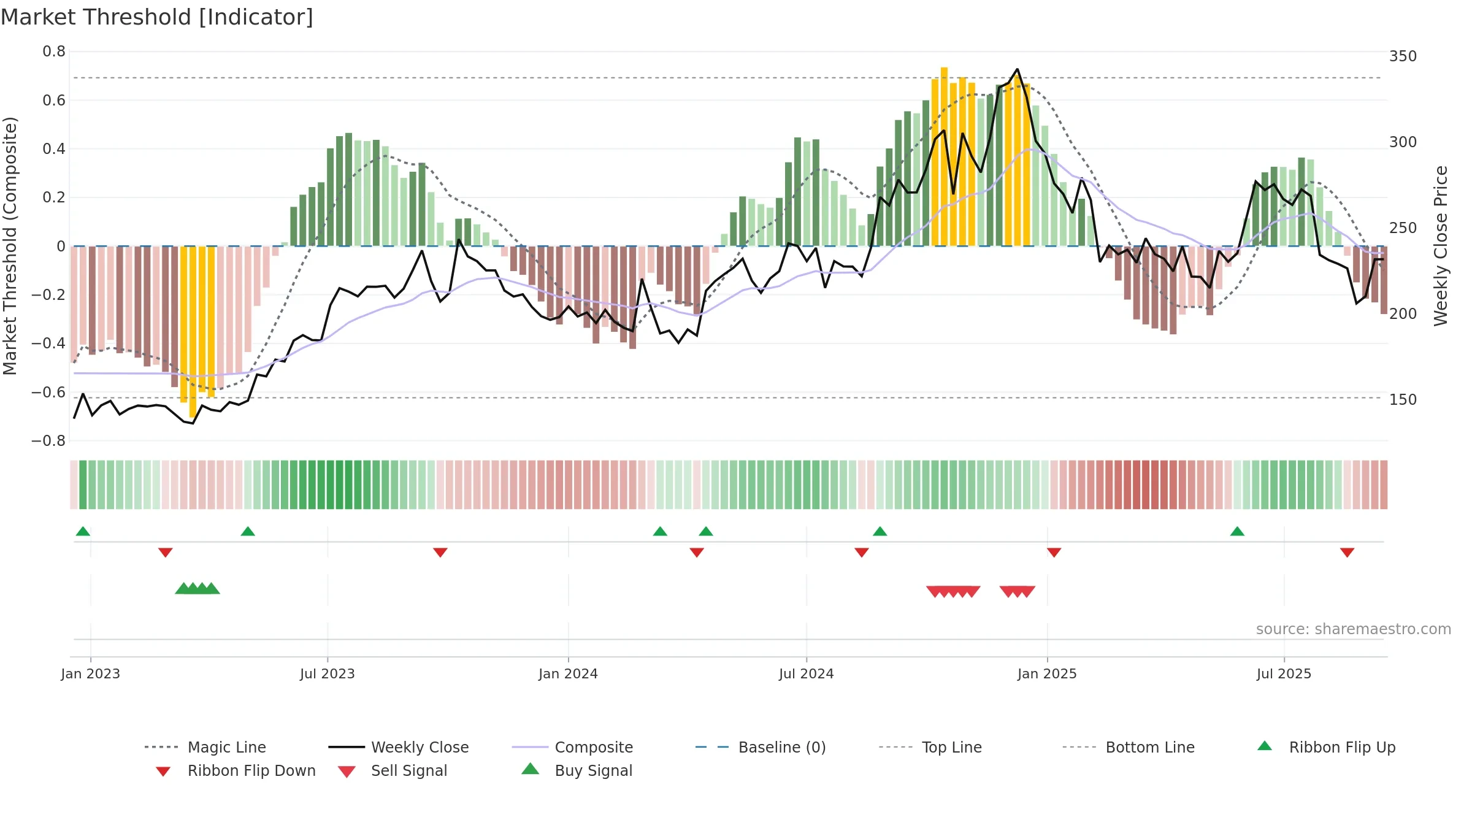Click the ribbon flip down marker just after Jan 2025
This screenshot has width=1472, height=828.
tap(1054, 553)
